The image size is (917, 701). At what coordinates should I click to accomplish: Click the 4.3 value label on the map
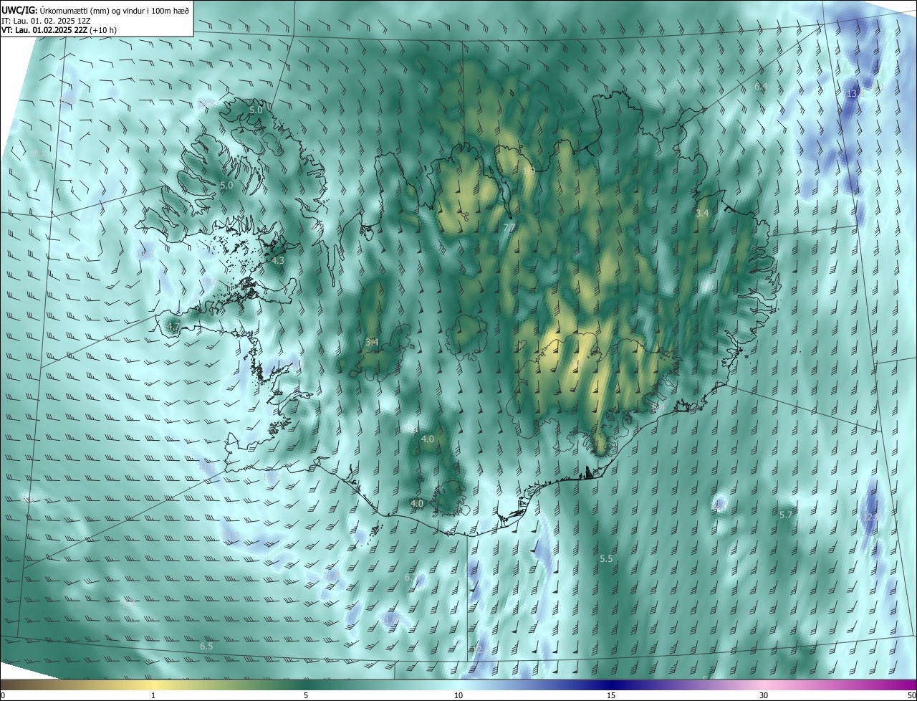(278, 261)
